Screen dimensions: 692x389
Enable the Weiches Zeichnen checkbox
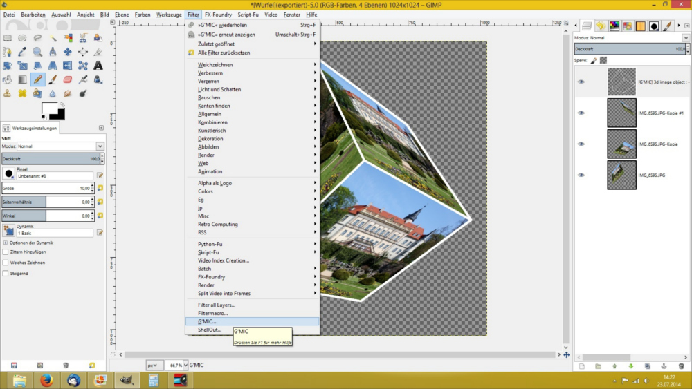point(6,263)
